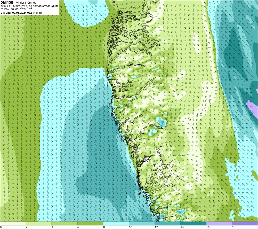Click the 'Vindur (10m) og' heading text
This screenshot has width=258, height=229.
click(x=26, y=3)
